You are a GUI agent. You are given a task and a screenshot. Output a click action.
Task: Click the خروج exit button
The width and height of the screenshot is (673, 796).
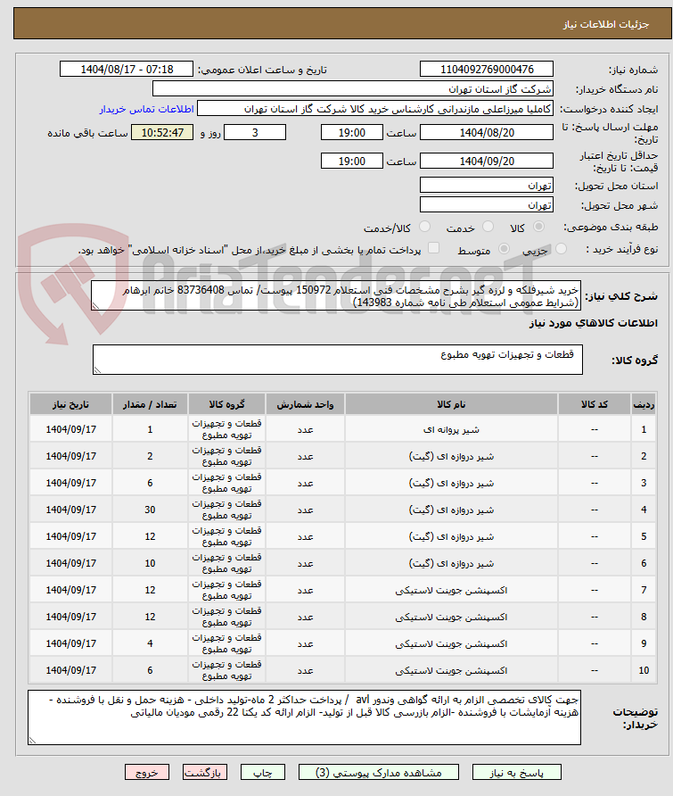point(146,773)
